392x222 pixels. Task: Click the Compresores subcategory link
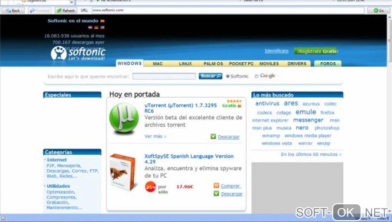[x=61, y=197]
